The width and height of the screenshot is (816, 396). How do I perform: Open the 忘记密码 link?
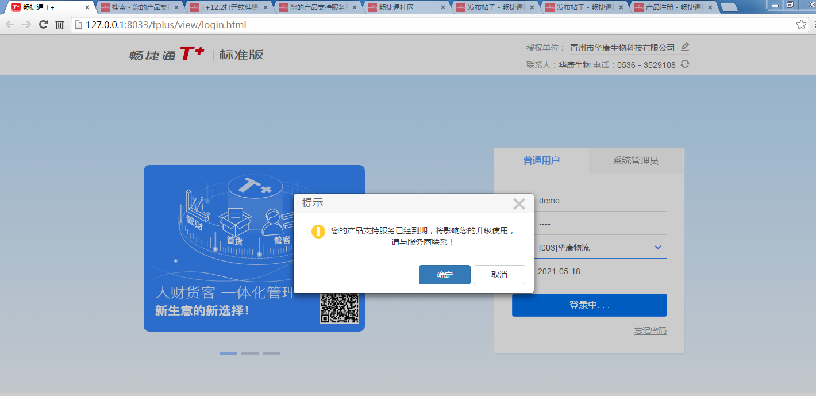point(651,331)
